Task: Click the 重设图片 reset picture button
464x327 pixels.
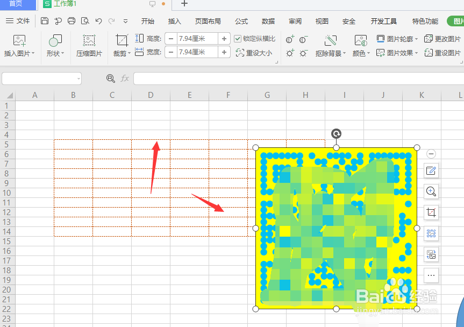Action: point(442,53)
